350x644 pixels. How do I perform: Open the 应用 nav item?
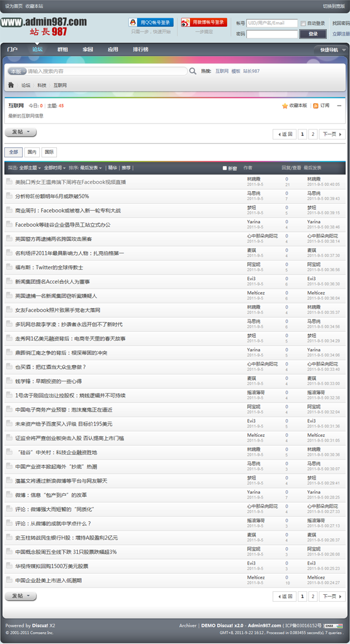coord(113,50)
